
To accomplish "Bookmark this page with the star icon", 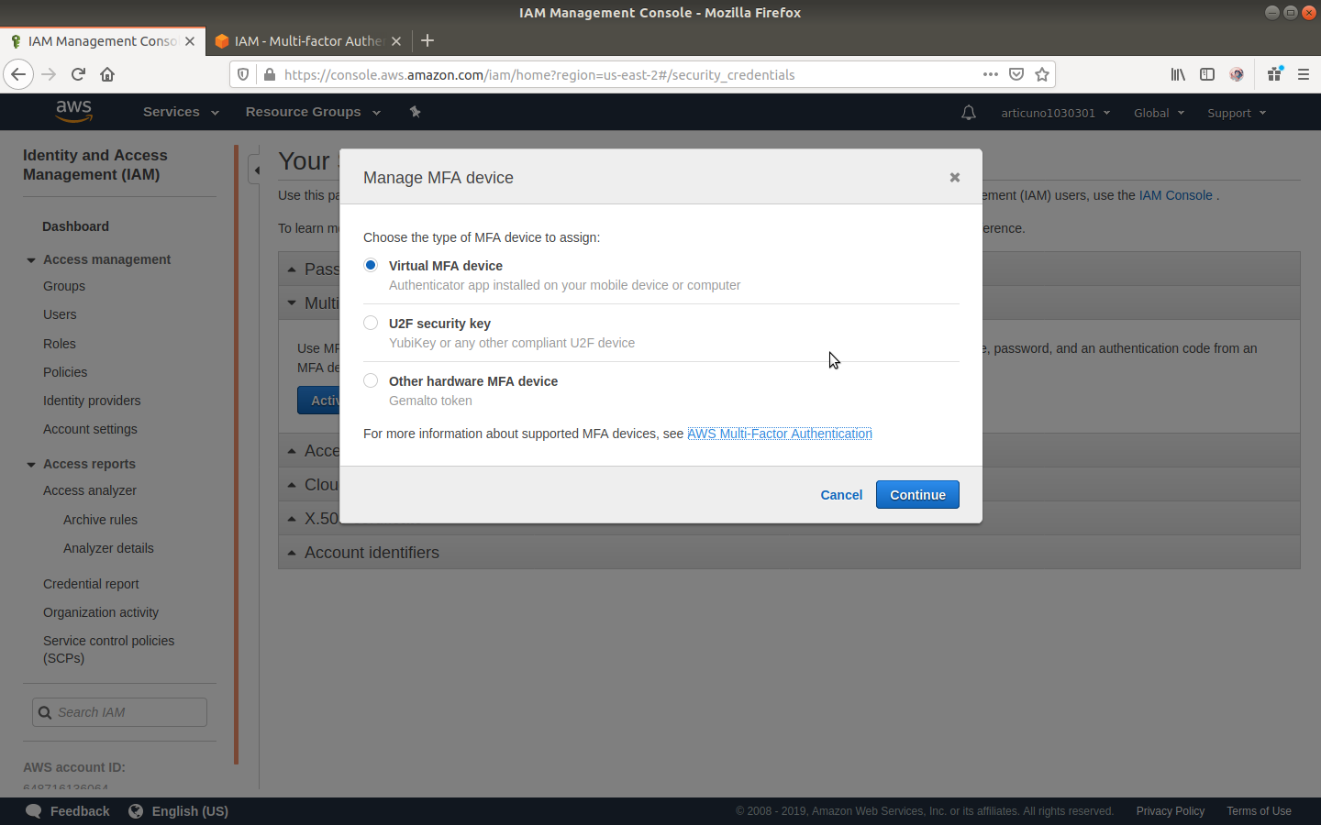I will (x=1042, y=74).
